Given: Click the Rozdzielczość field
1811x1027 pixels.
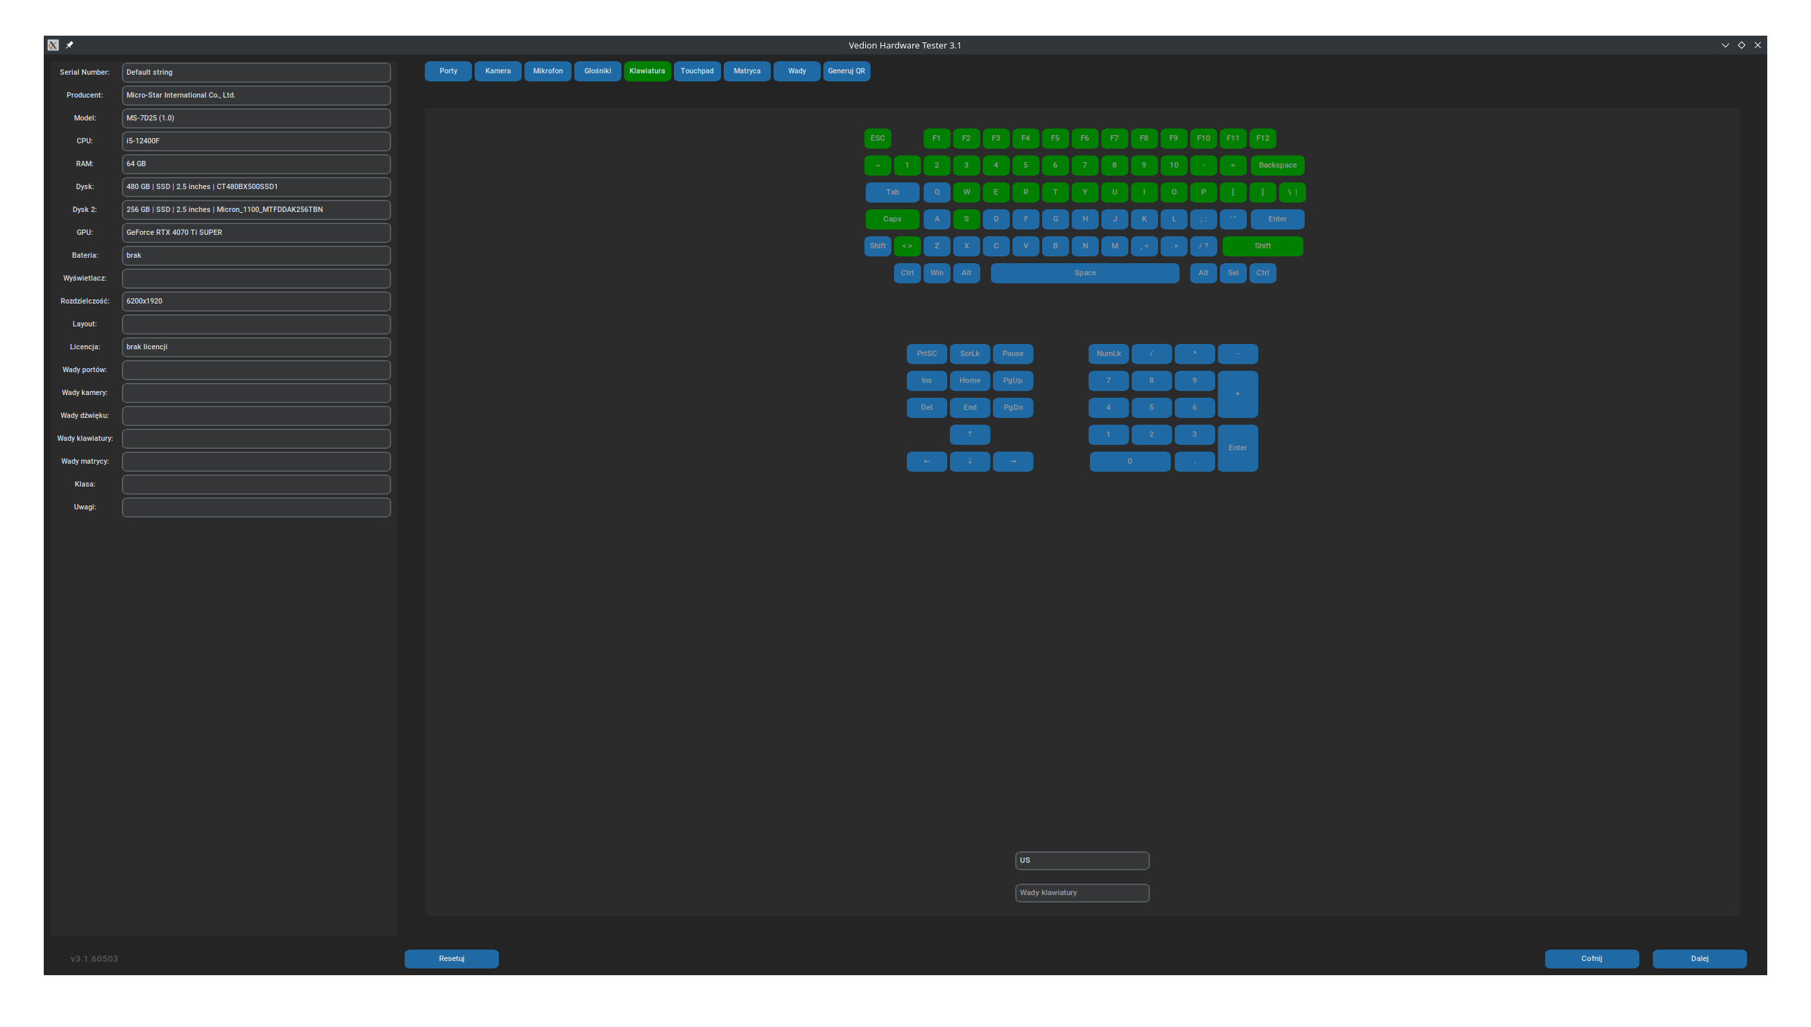Looking at the screenshot, I should click(x=256, y=302).
